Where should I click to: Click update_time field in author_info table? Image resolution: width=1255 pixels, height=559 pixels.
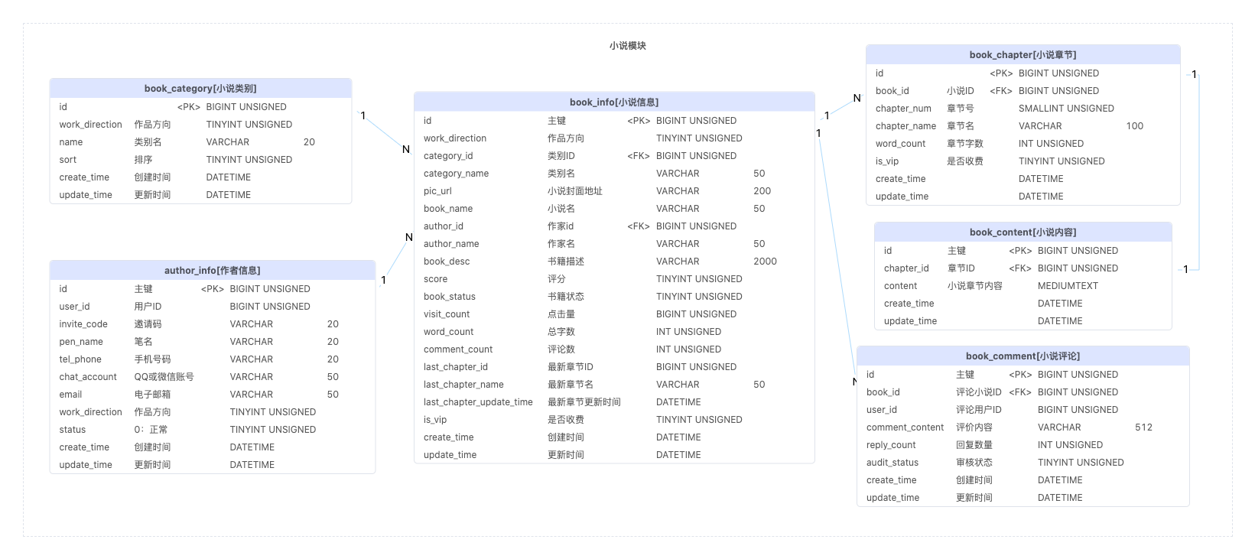pyautogui.click(x=213, y=465)
